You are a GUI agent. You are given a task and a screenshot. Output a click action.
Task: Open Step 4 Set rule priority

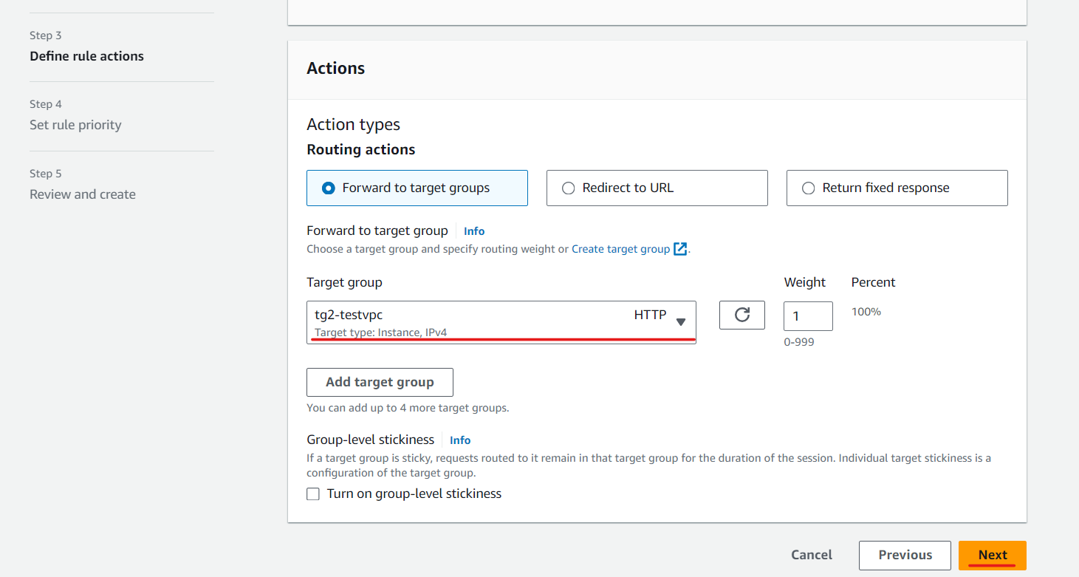(75, 125)
